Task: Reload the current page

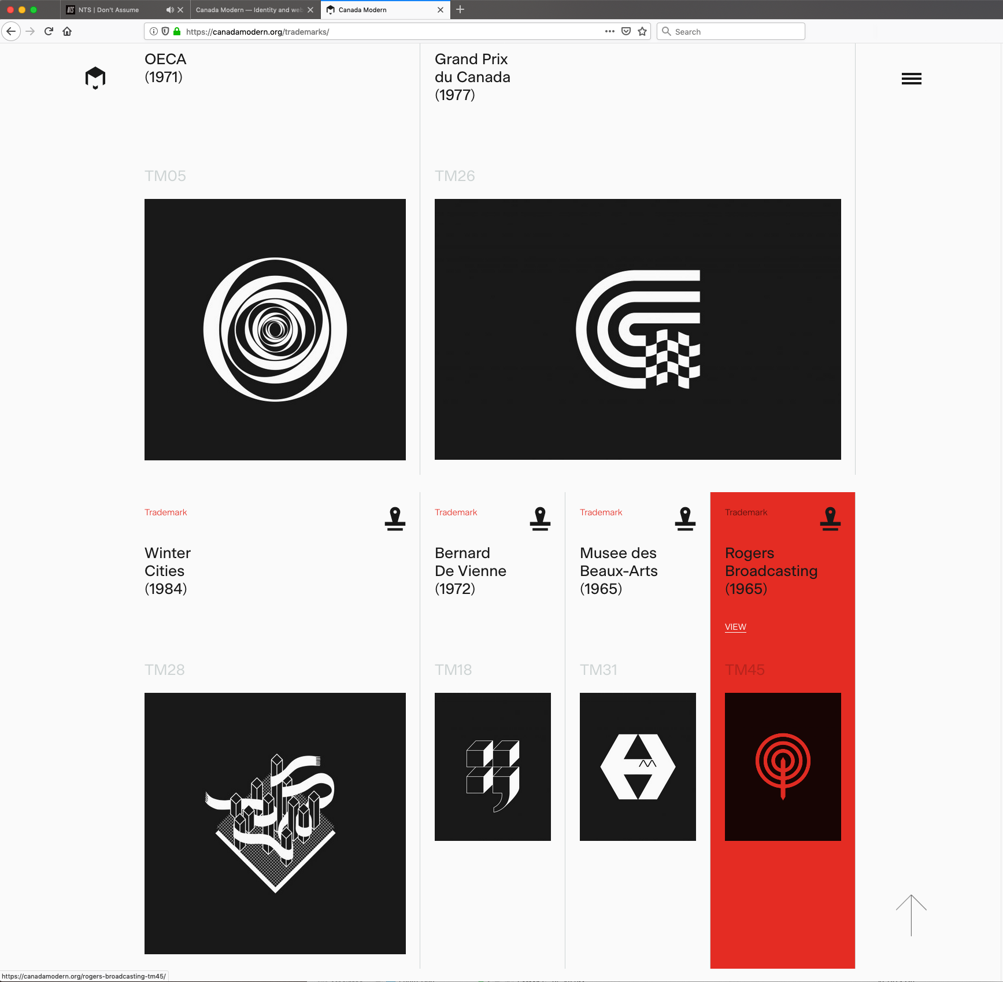Action: pyautogui.click(x=49, y=32)
